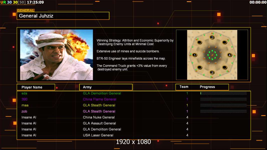Click team number 1 in 390 row
This screenshot has width=267, height=150.
pyautogui.click(x=187, y=99)
